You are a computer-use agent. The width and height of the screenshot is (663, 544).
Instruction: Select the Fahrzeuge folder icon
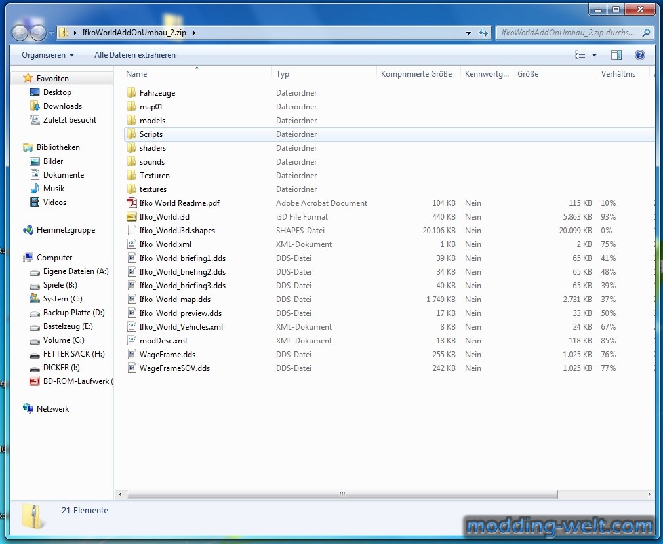click(132, 92)
